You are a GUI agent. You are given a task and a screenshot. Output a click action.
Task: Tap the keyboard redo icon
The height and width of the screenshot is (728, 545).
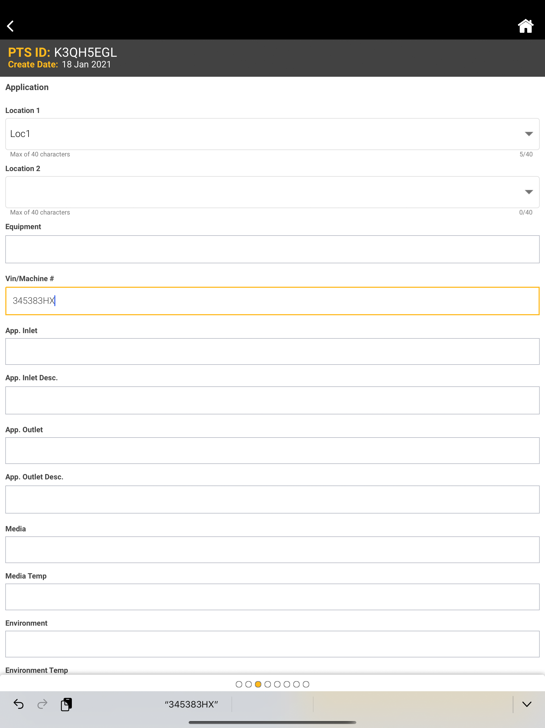pyautogui.click(x=42, y=704)
